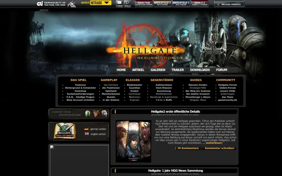Select the Evoker class link
The height and width of the screenshot is (176, 282).
point(134,91)
